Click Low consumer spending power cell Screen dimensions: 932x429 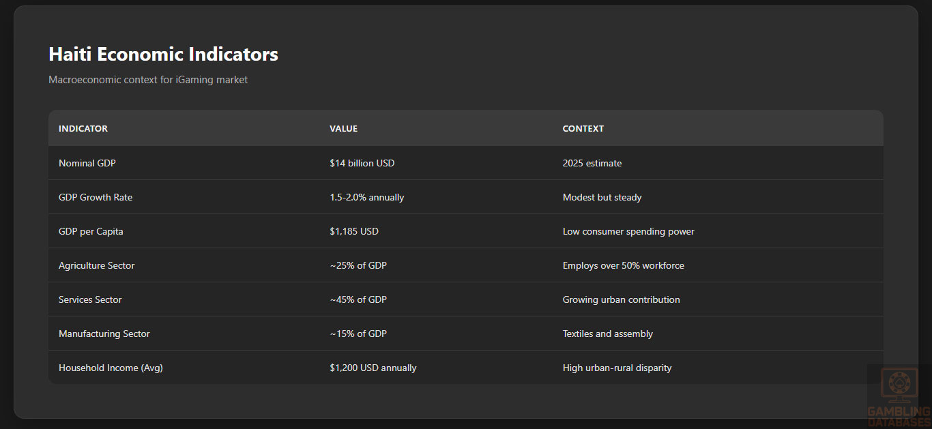pos(628,232)
